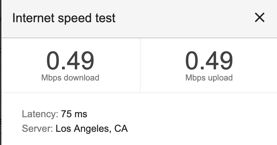Click the "Mbps upload" label
The image size is (277, 145).
click(209, 77)
